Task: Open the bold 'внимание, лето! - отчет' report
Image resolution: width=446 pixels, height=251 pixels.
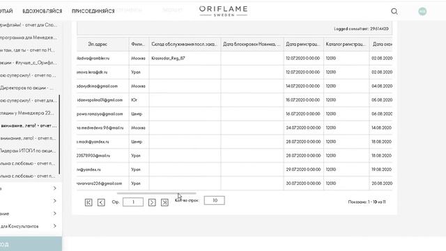Action: [x=29, y=125]
